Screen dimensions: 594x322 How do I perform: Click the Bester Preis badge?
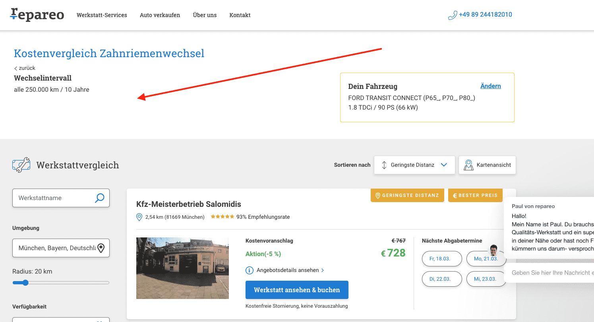(475, 195)
